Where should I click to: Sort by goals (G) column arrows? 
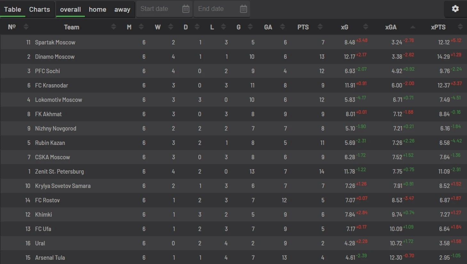pyautogui.click(x=250, y=27)
